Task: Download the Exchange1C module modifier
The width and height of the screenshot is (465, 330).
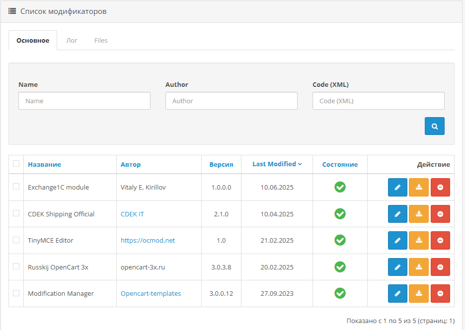Action: (x=419, y=187)
